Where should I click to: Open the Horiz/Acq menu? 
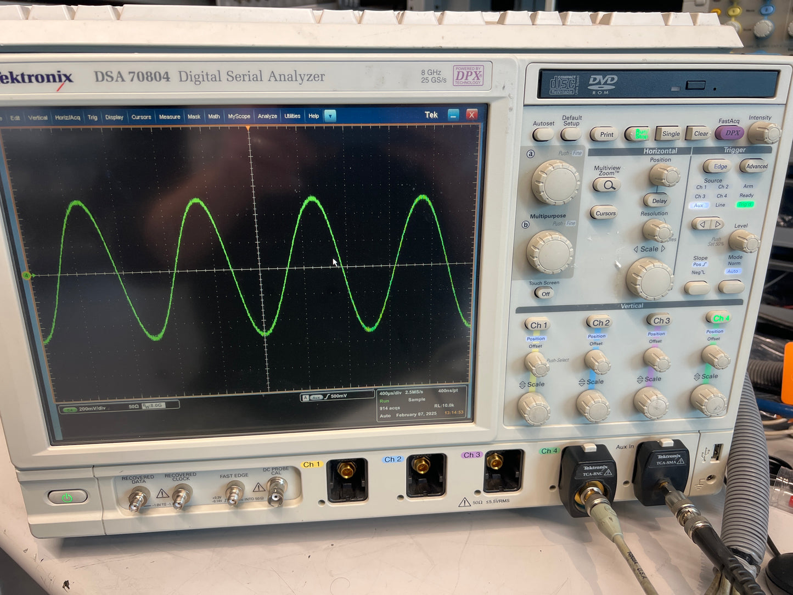click(67, 117)
